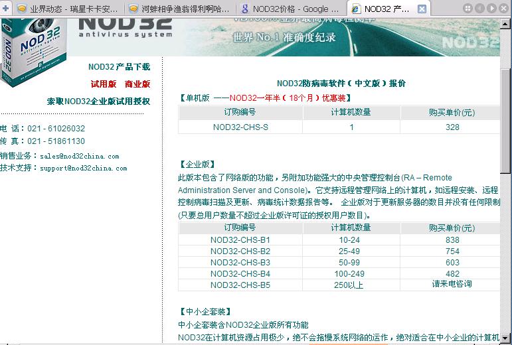Select the active NOD32 产... tab
Screen dimensions: 512x345
388,9
